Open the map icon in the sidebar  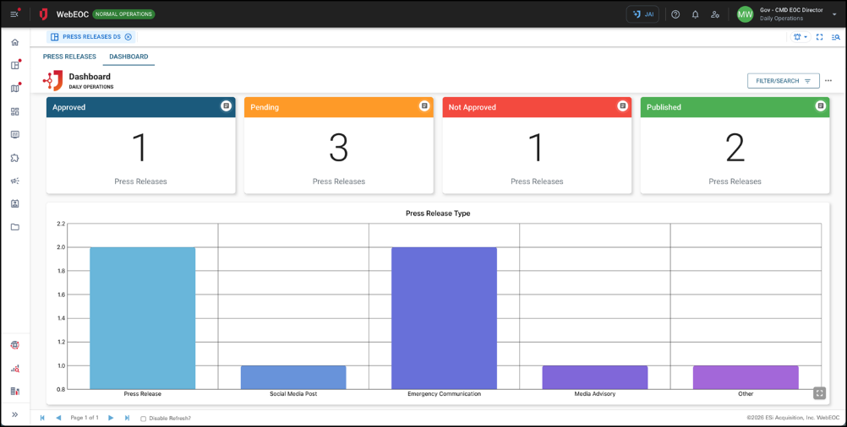[x=14, y=89]
